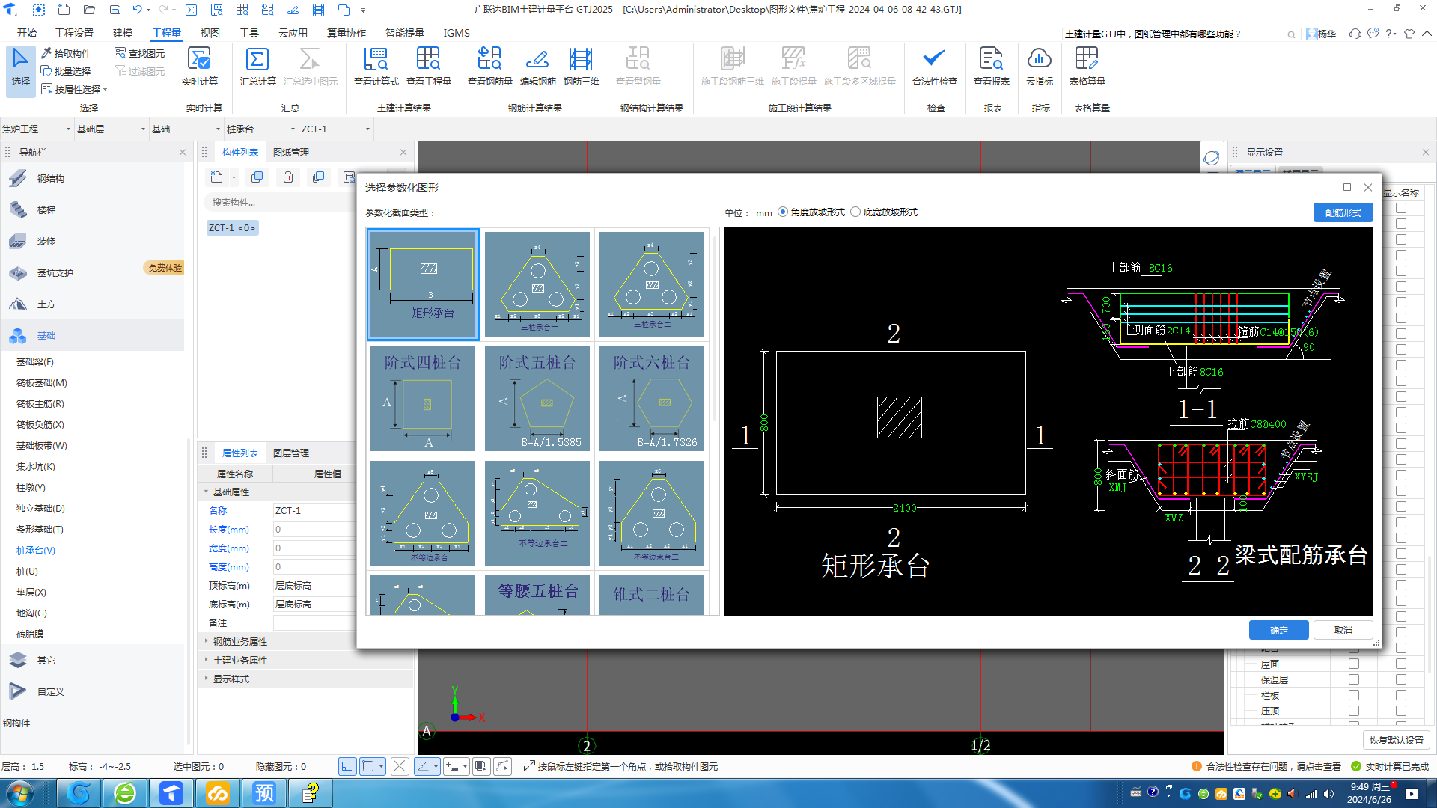Image resolution: width=1437 pixels, height=808 pixels.
Task: Click the new component icon in 构件列表
Action: click(x=216, y=177)
